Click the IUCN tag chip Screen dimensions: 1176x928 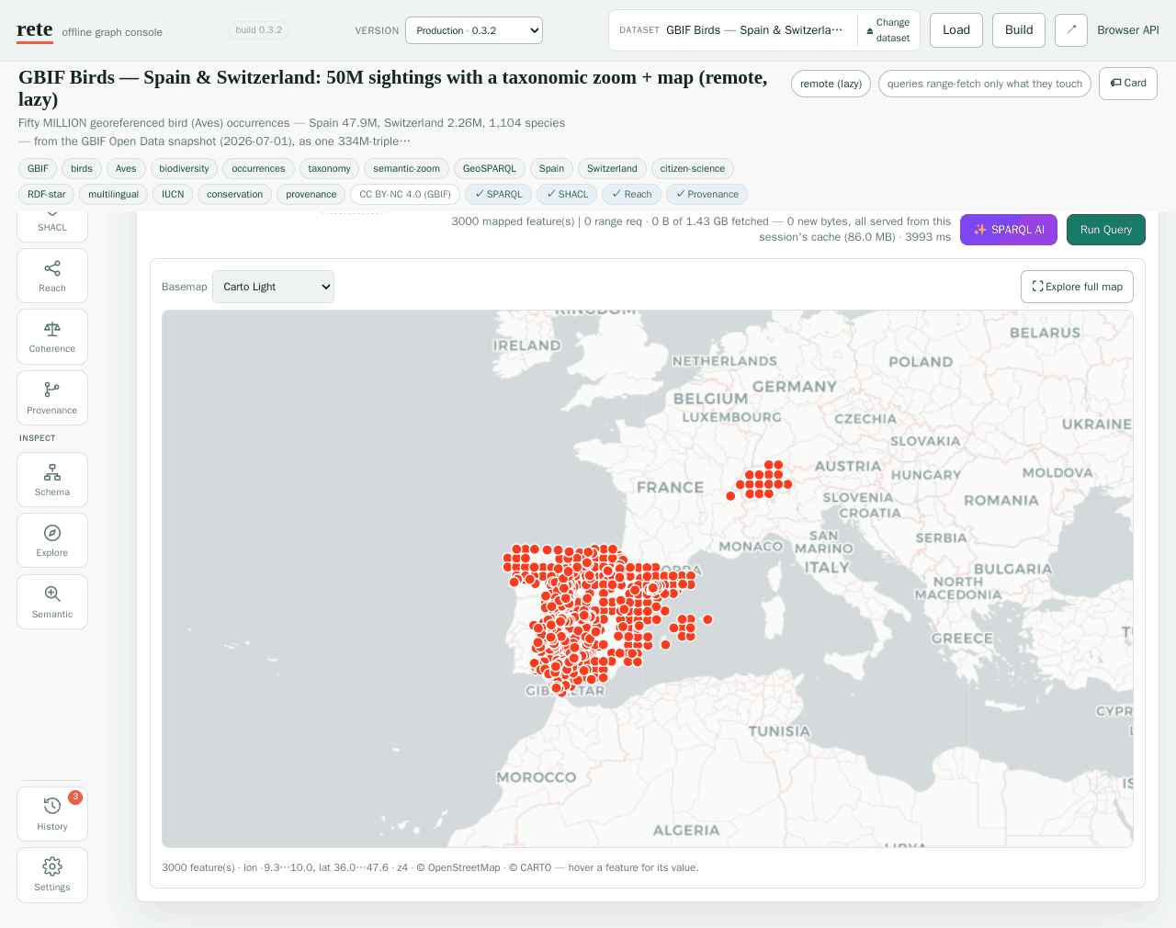tap(173, 194)
